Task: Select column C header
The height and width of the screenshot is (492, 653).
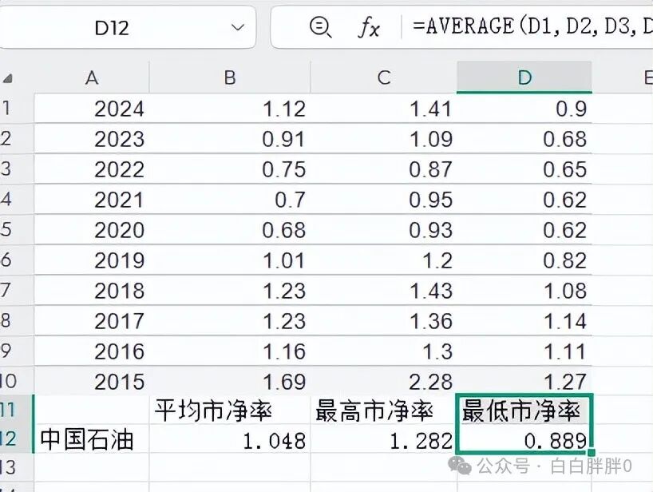Action: (x=383, y=77)
